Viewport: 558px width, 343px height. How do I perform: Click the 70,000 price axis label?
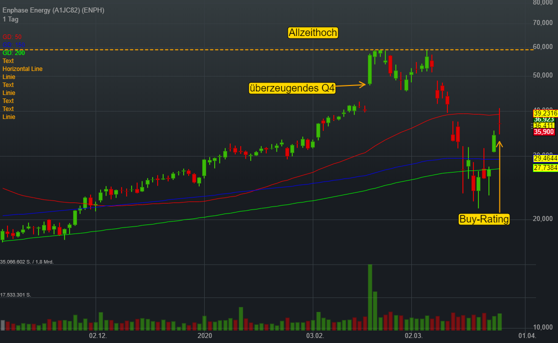click(542, 22)
